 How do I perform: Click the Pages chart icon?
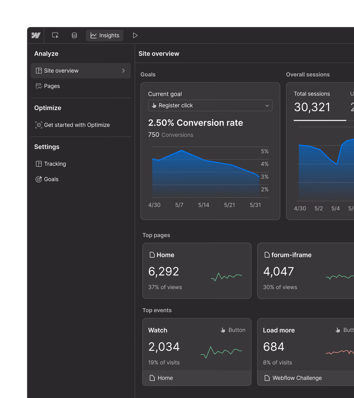[39, 86]
